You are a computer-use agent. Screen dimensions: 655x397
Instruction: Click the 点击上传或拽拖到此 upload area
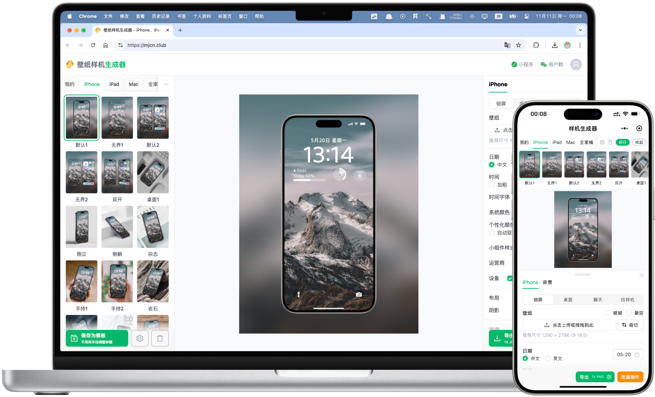point(569,325)
